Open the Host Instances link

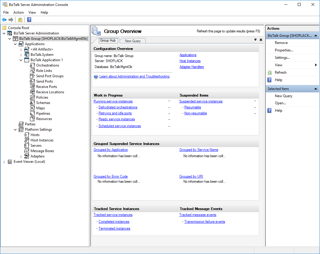coord(190,61)
